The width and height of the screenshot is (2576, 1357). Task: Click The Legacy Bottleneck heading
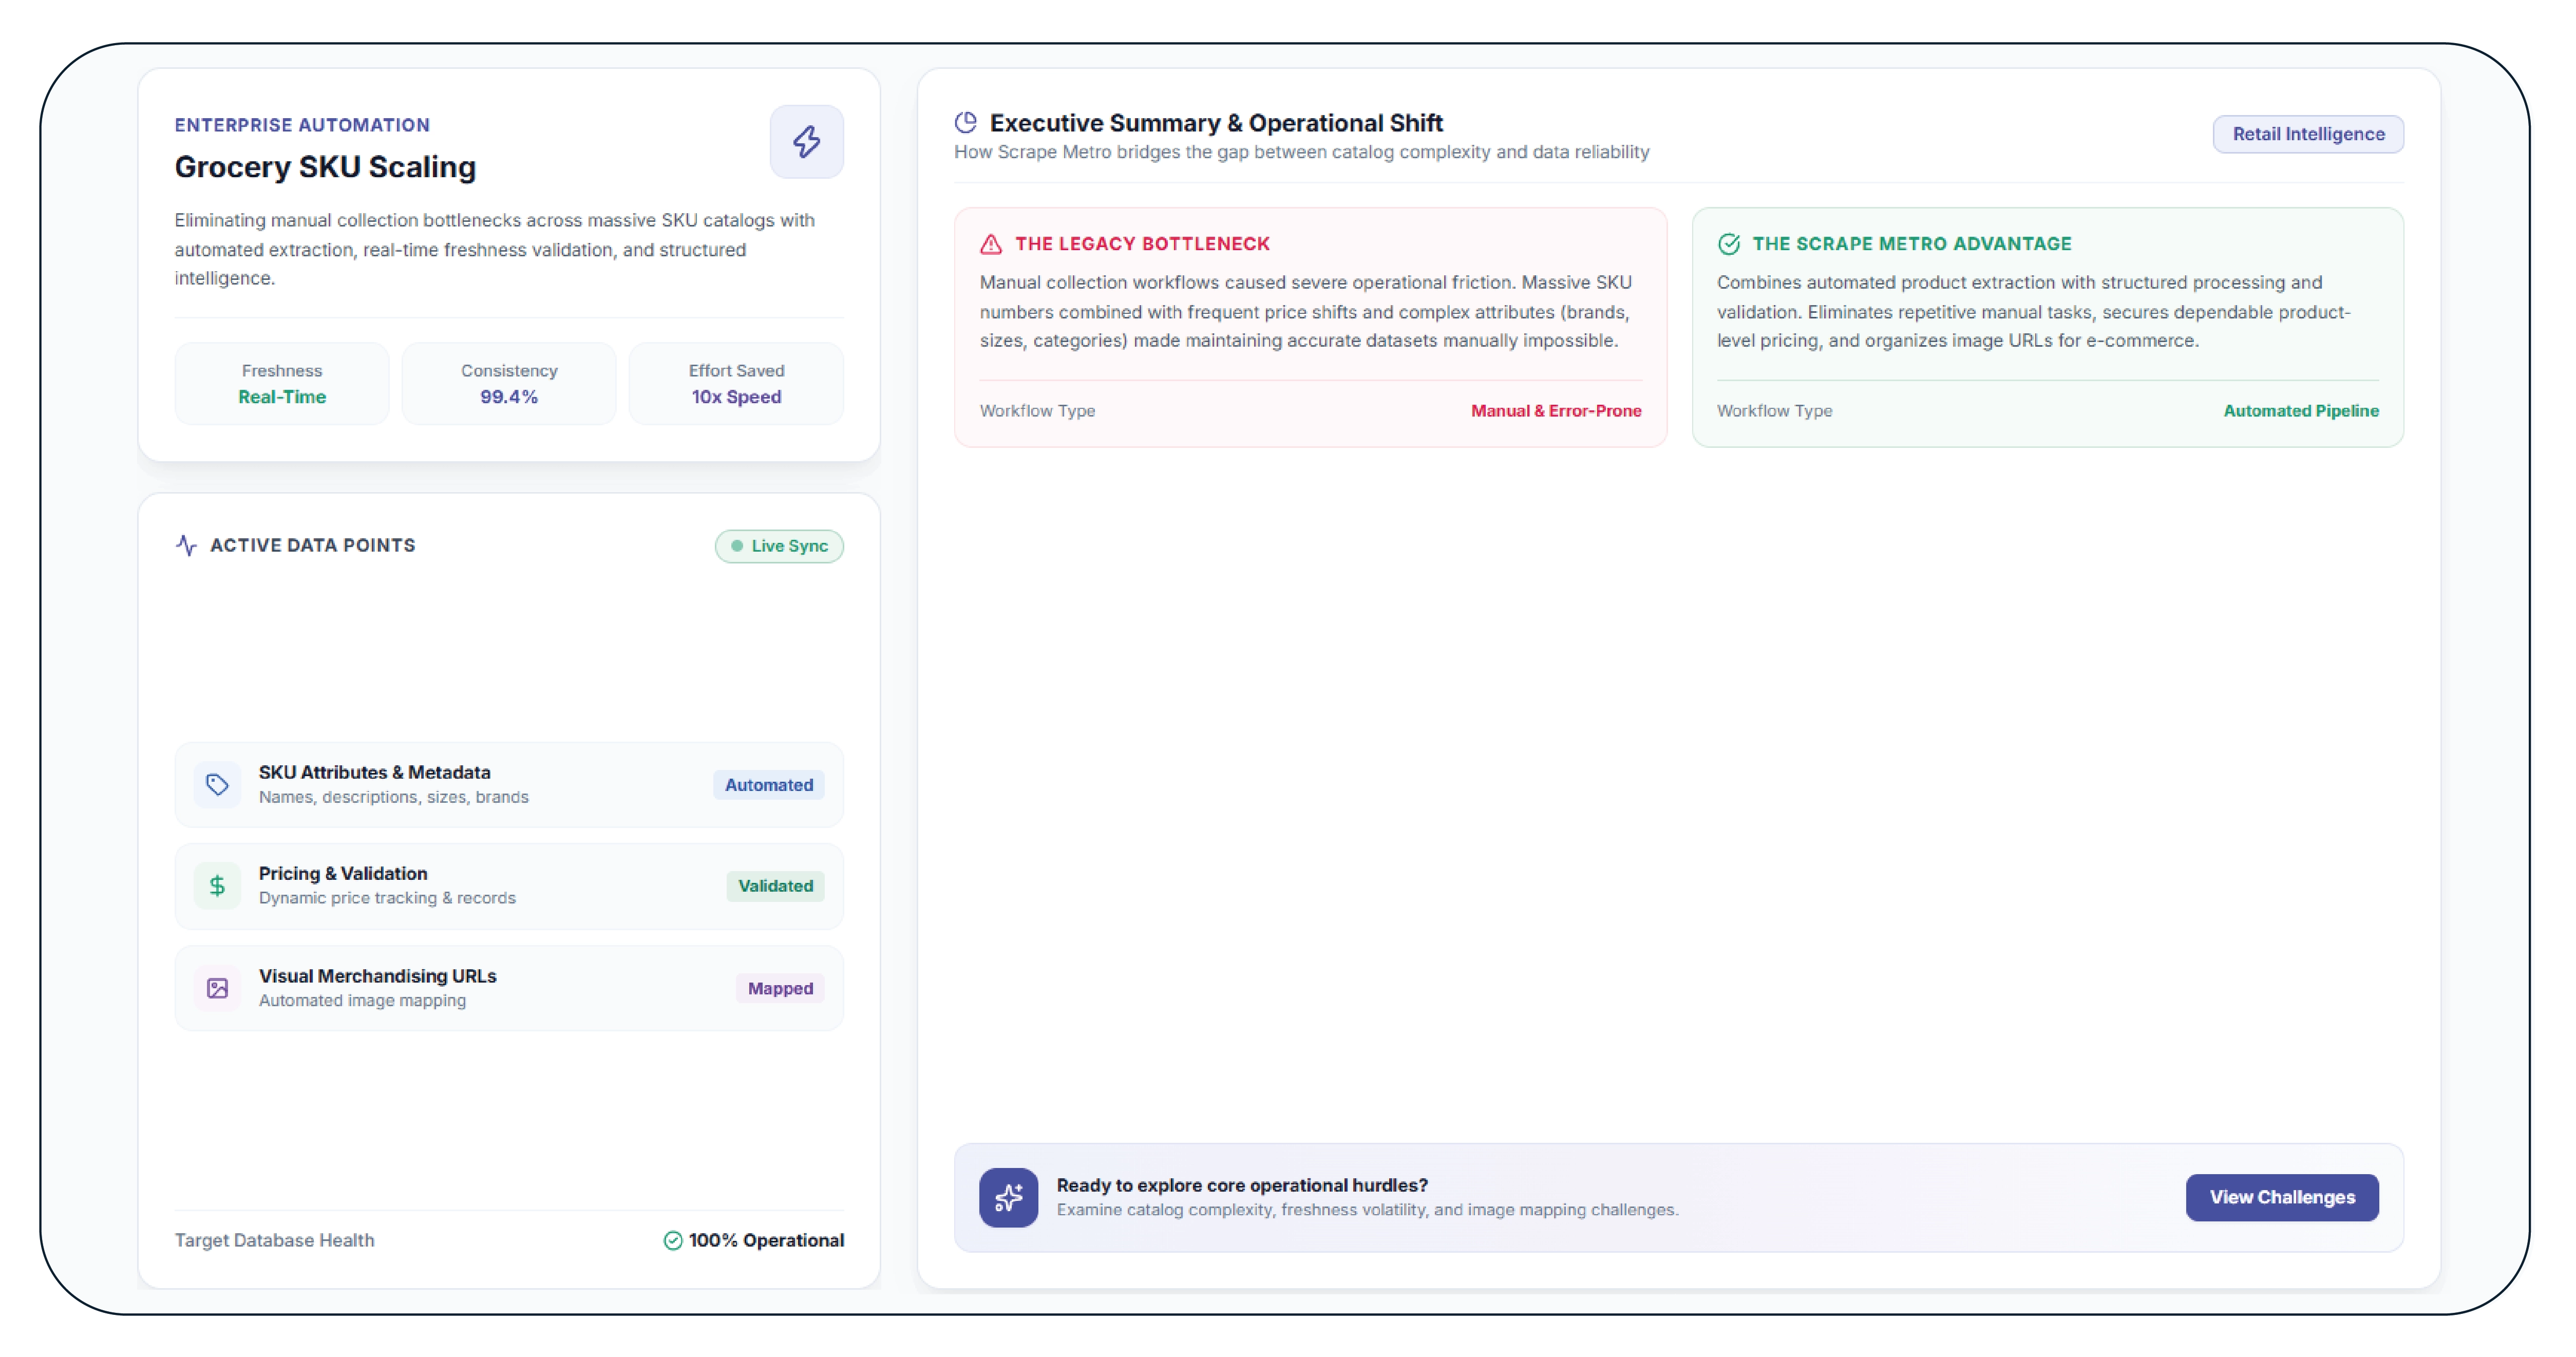coord(1142,244)
